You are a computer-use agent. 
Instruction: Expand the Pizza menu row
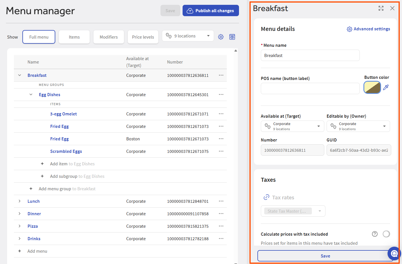[x=20, y=226]
